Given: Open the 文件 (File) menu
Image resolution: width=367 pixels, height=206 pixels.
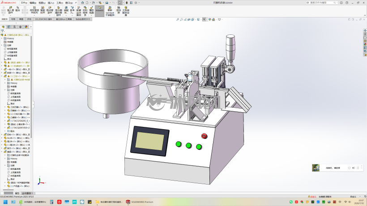Looking at the screenshot, I should 24,3.
